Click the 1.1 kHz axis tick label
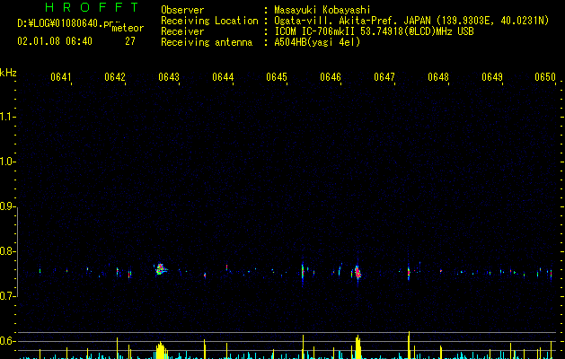This screenshot has width=565, height=359. point(7,117)
